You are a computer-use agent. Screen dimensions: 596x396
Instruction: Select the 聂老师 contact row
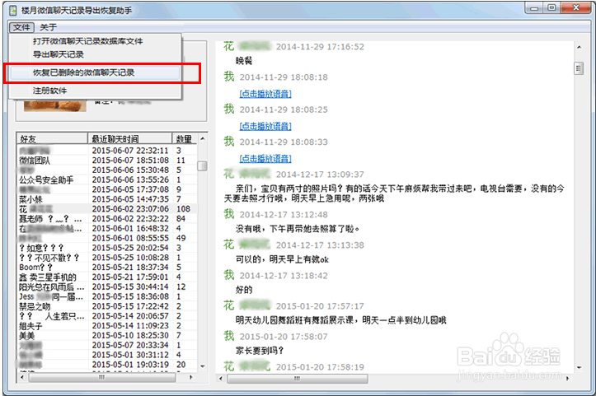(107, 219)
